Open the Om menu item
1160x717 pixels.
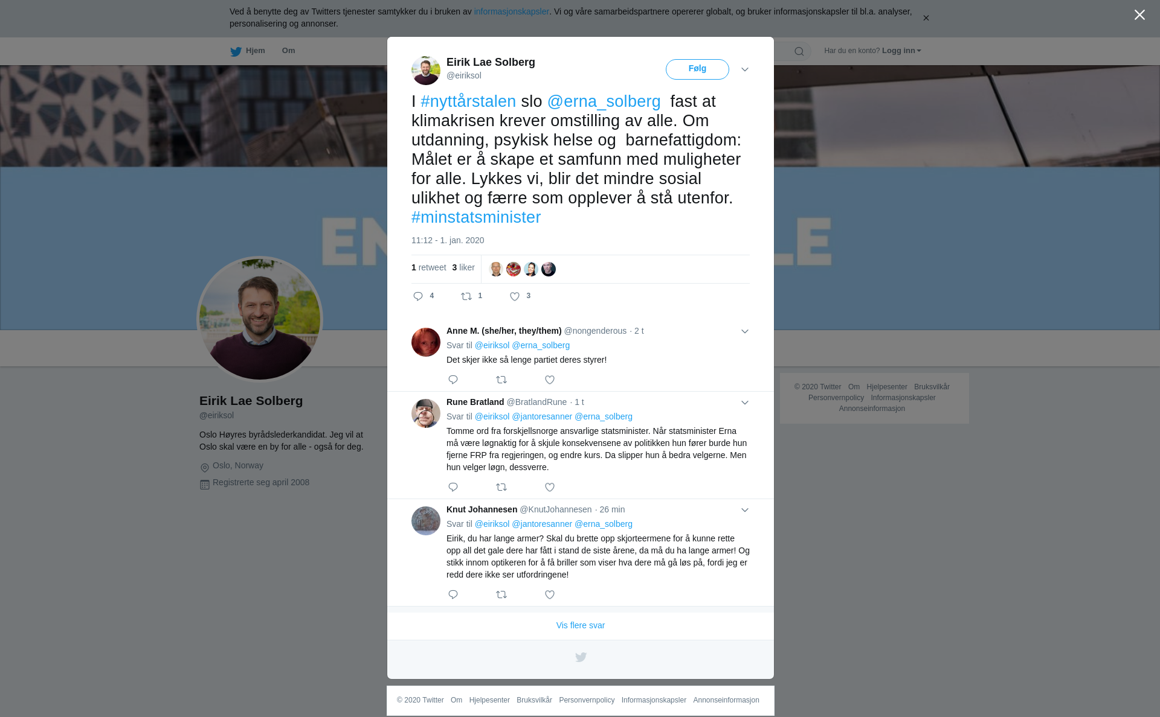tap(289, 51)
